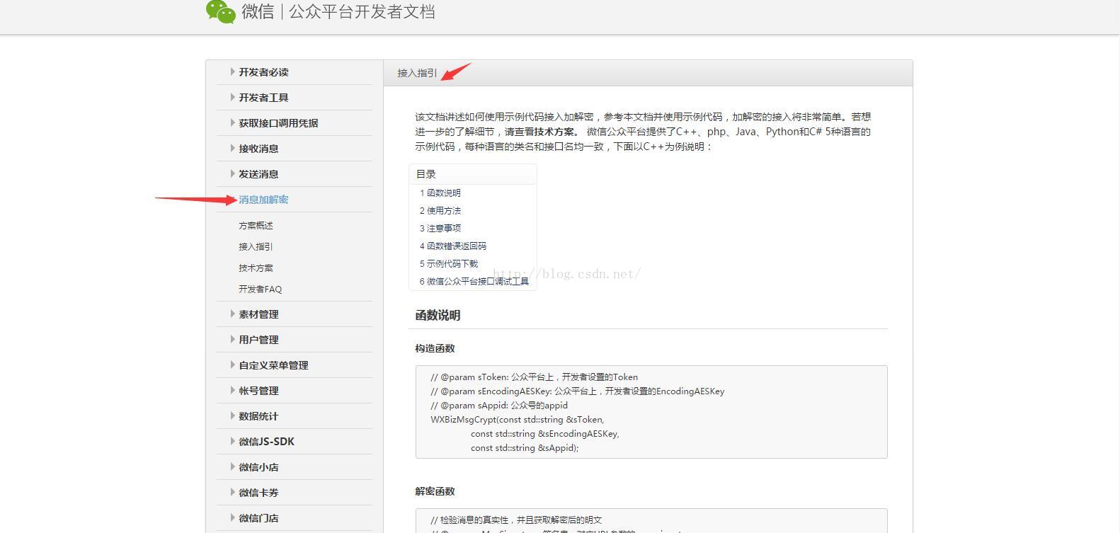Click the WXBizMsgCrypt constructor code line
The width and height of the screenshot is (1120, 533).
click(x=517, y=420)
